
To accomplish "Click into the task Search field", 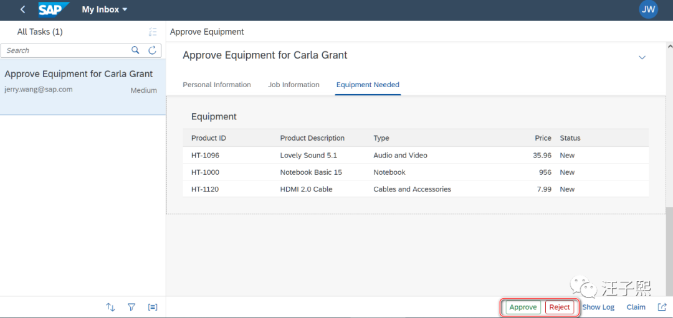I will click(65, 50).
